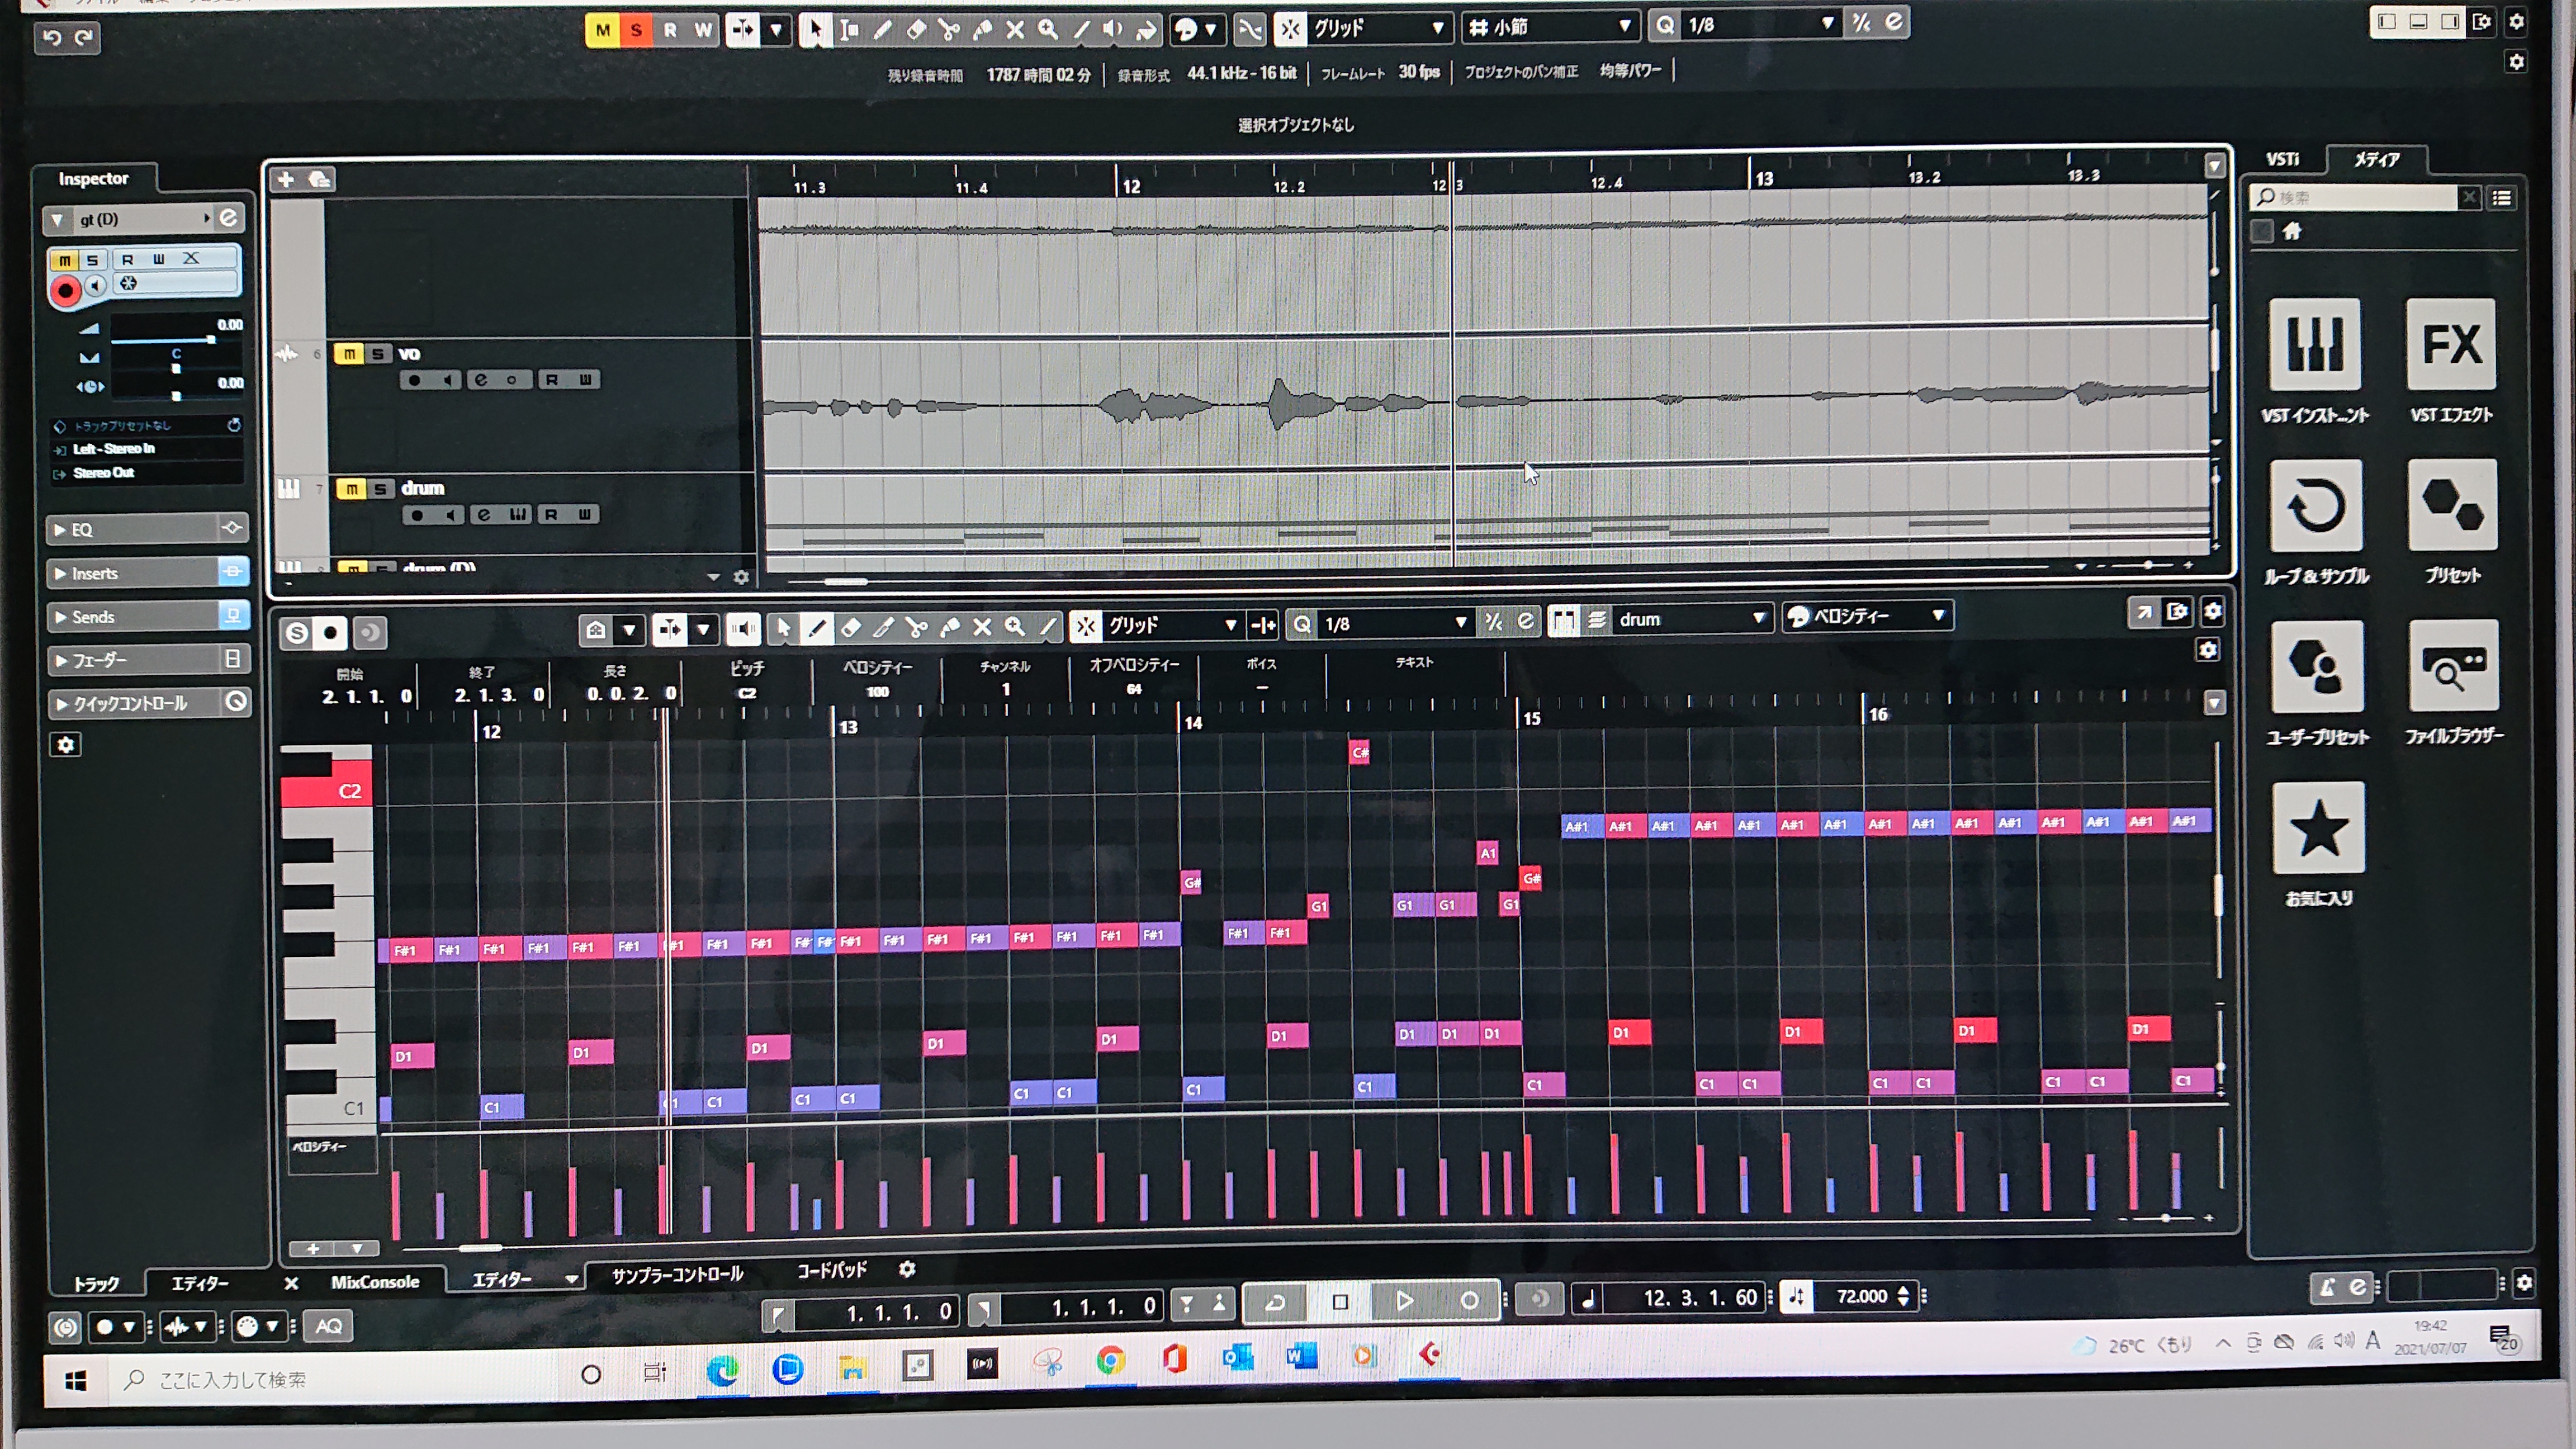Viewport: 2576px width, 1449px height.
Task: Click the tempo value 72.000 field
Action: click(1862, 1296)
